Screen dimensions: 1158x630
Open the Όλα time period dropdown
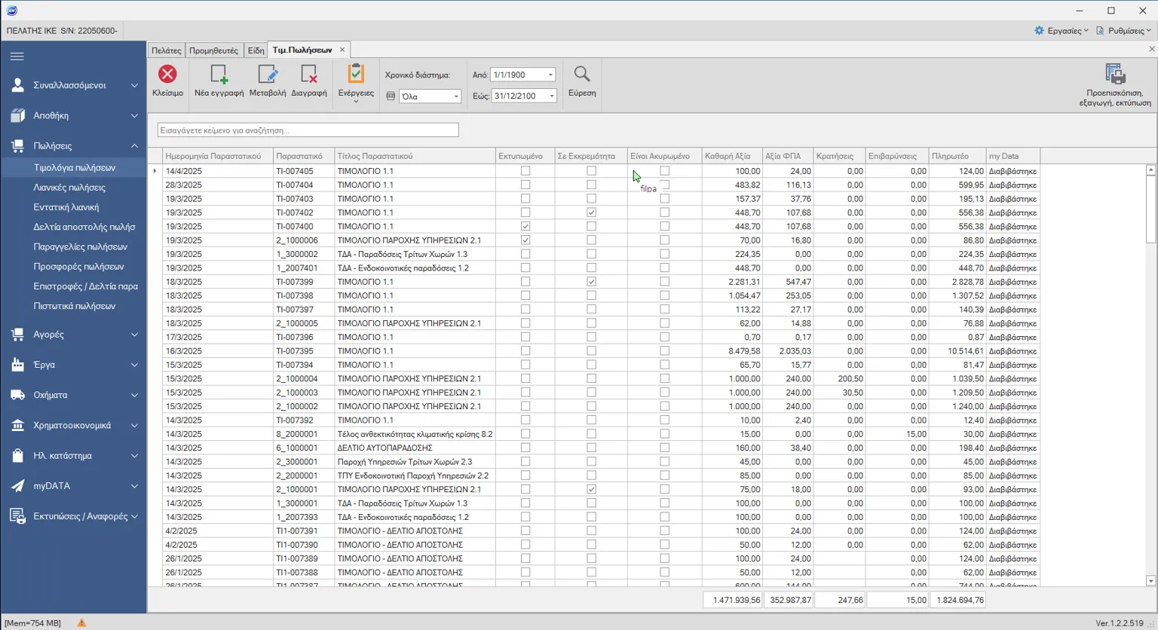pos(455,96)
